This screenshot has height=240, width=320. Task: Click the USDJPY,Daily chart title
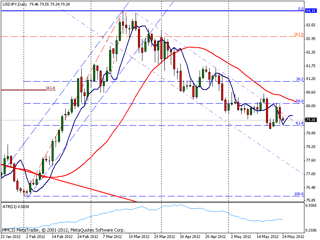15,4
